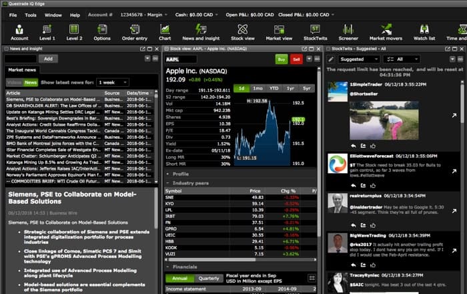Open the Account toolbar icon
Screen dimensions: 467x294
19,33
